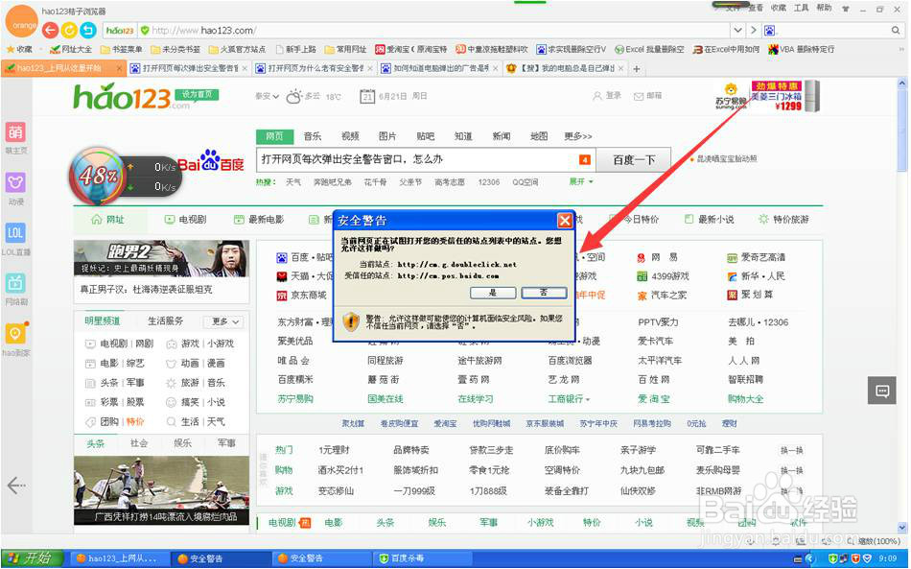Image resolution: width=911 pixels, height=569 pixels.
Task: Click the 登录 login link
Action: point(607,95)
